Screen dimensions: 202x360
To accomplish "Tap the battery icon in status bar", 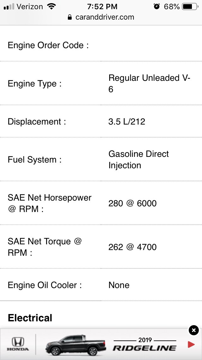I will tap(190, 7).
